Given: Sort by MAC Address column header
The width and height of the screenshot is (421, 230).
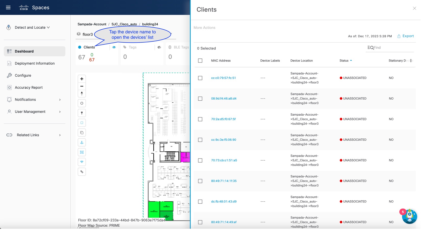Looking at the screenshot, I should [221, 60].
